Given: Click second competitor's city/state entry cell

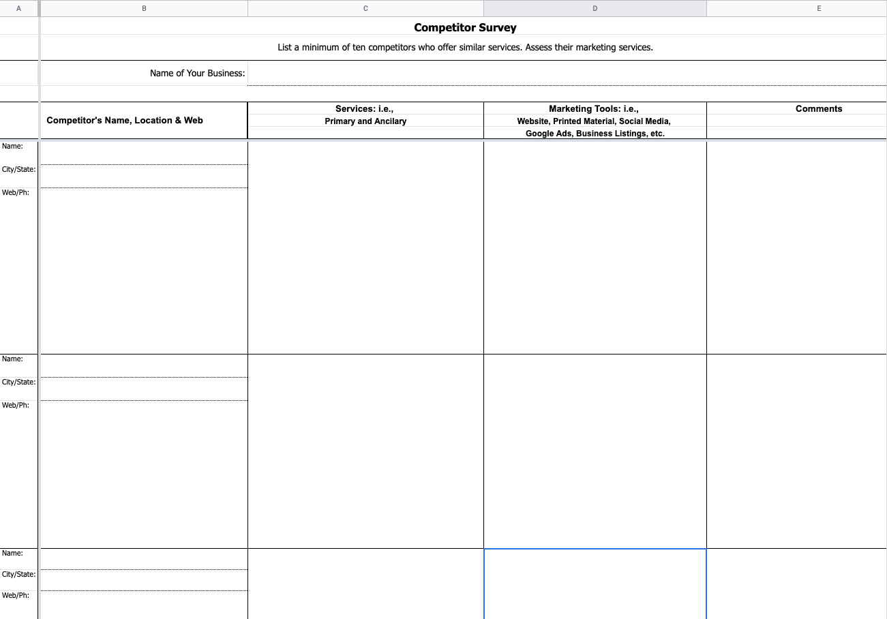Looking at the screenshot, I should tap(144, 389).
